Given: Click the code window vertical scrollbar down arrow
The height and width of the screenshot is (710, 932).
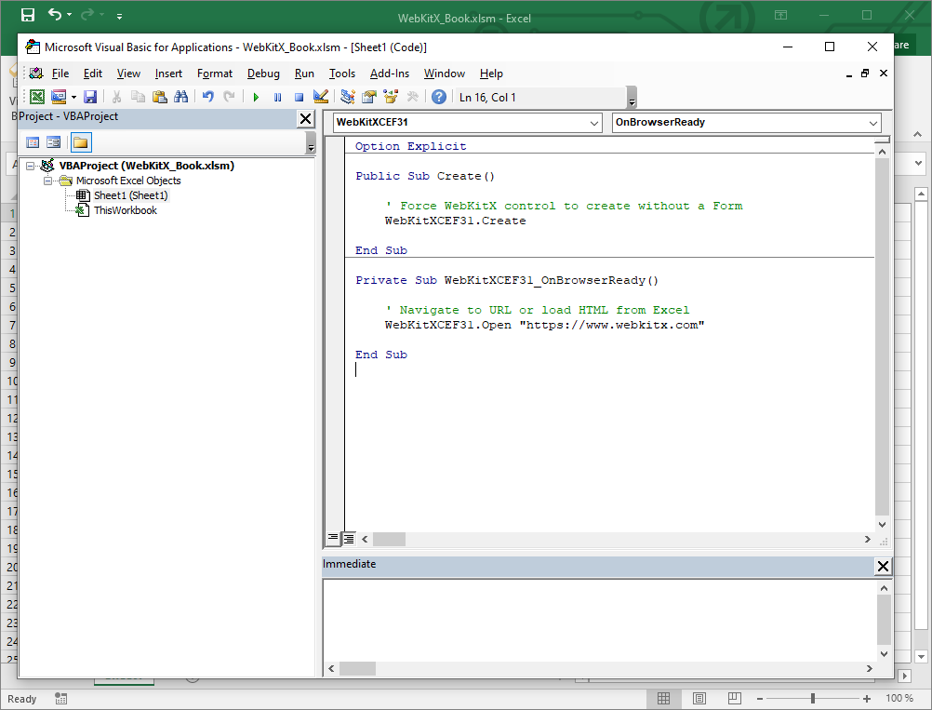Looking at the screenshot, I should (x=882, y=525).
